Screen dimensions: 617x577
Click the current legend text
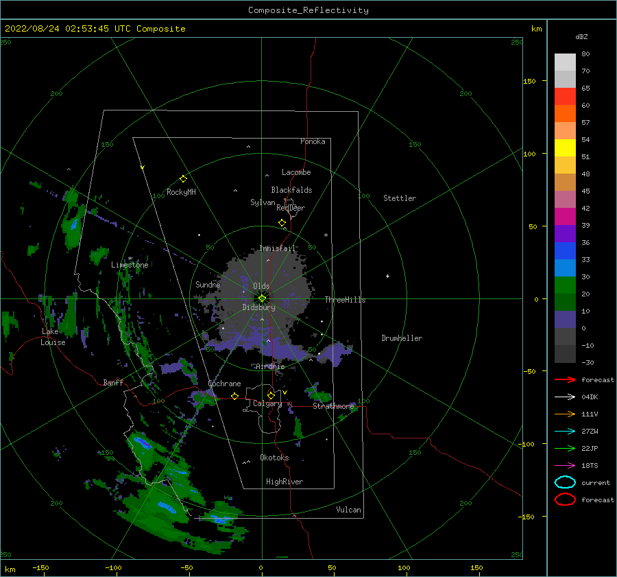pyautogui.click(x=595, y=483)
